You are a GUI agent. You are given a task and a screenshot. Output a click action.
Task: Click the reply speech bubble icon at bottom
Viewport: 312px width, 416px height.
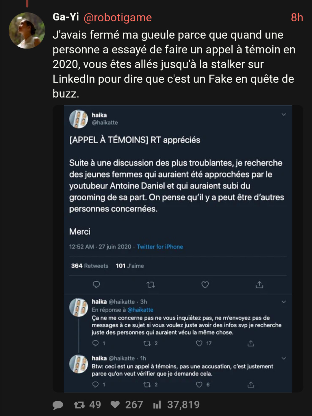[x=58, y=405]
